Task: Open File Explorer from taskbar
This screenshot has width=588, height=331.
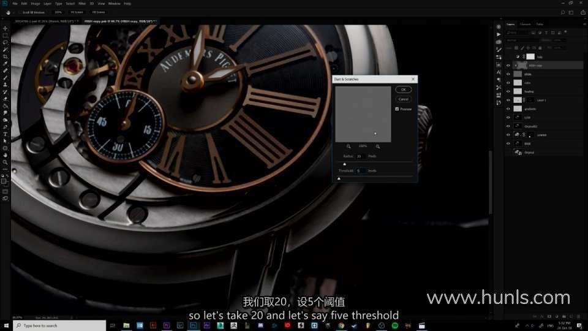Action: coord(126,325)
